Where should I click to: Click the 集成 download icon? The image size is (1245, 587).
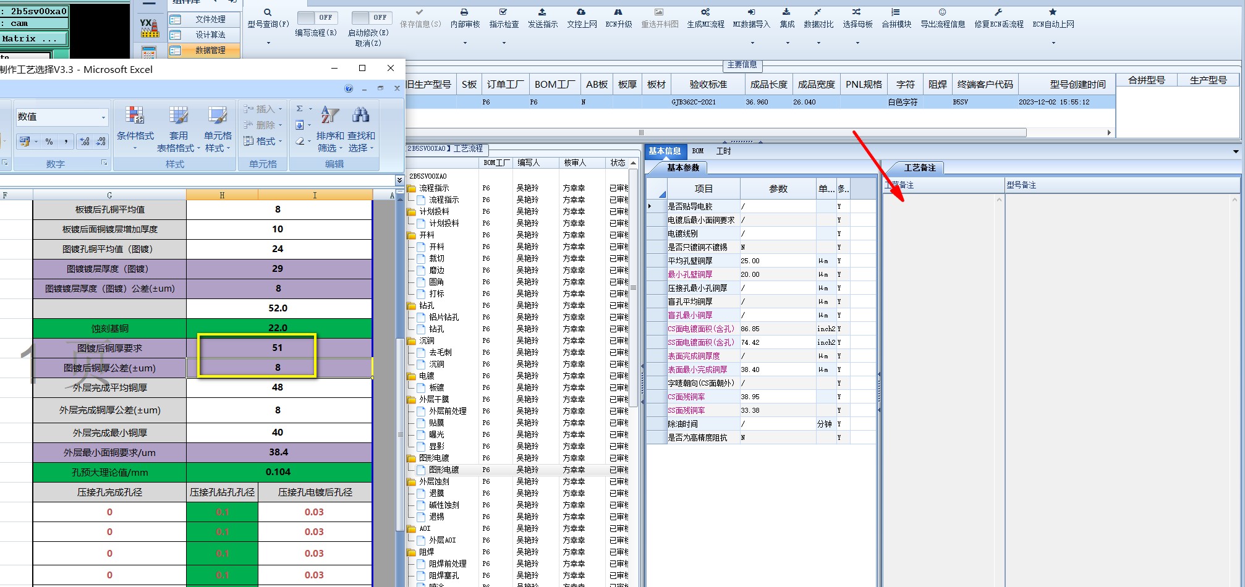tap(786, 12)
